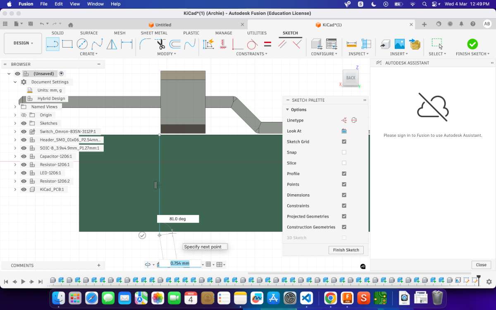Expand the Named Views folder
Screen dimensions: 496x310
coord(15,107)
